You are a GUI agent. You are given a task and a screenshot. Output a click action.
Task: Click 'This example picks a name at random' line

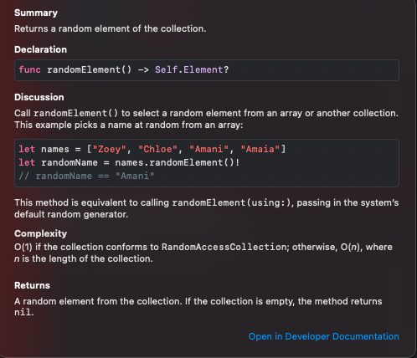point(129,125)
